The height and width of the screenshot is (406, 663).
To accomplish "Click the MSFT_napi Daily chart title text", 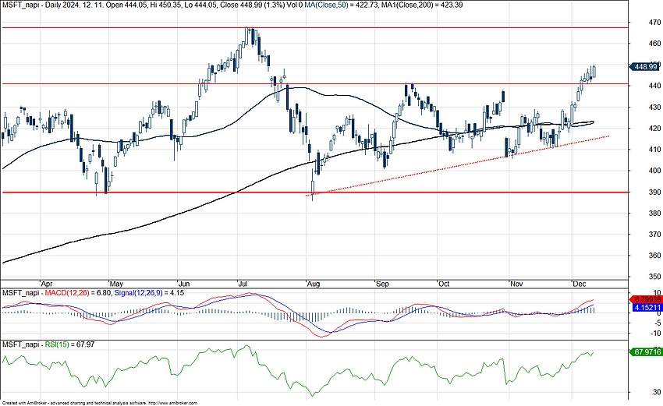I will click(151, 5).
